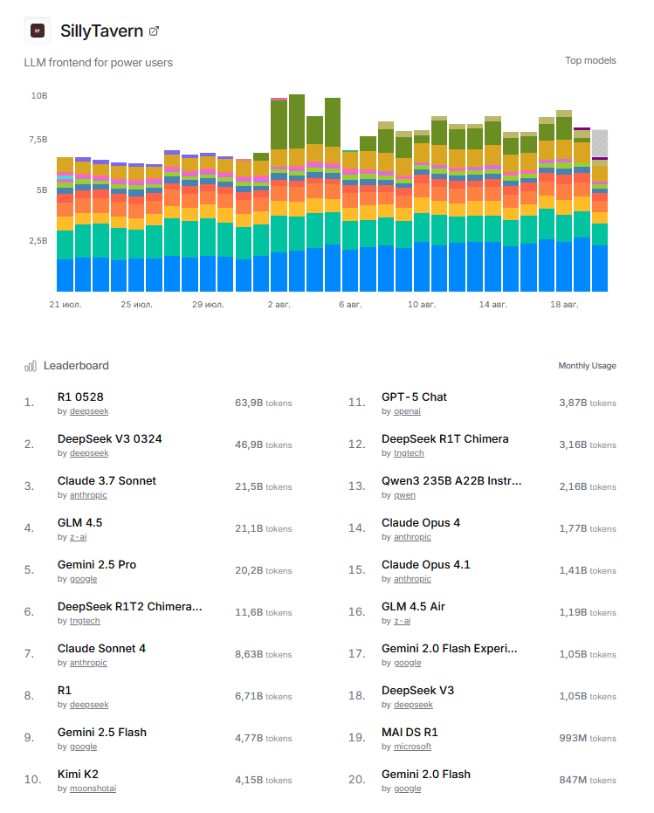Viewport: 654px width, 813px height.
Task: Open Kimi K2 model entry
Action: 78,774
